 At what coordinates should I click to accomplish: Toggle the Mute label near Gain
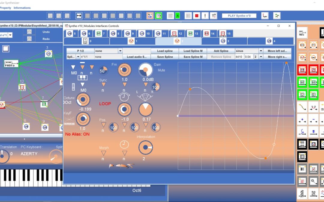click(x=161, y=70)
